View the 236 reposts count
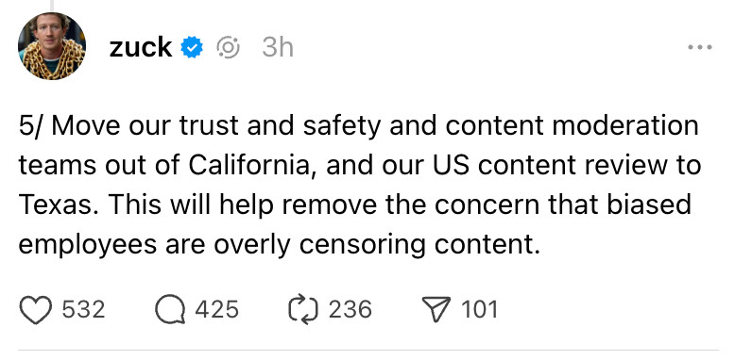This screenshot has height=360, width=735. 350,310
